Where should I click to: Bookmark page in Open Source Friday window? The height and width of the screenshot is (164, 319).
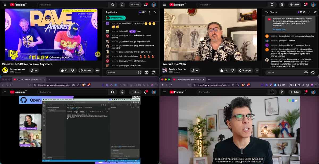click(x=30, y=85)
